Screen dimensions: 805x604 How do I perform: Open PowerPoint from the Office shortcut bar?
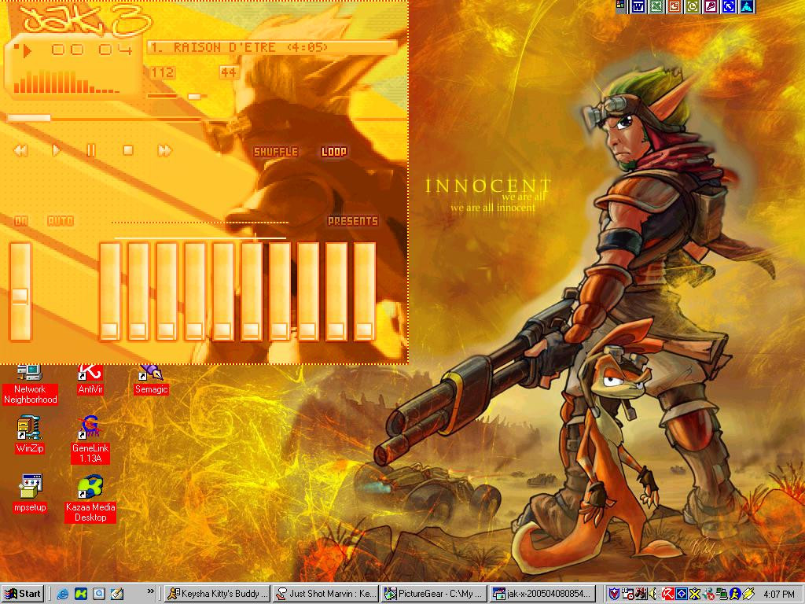click(x=674, y=6)
